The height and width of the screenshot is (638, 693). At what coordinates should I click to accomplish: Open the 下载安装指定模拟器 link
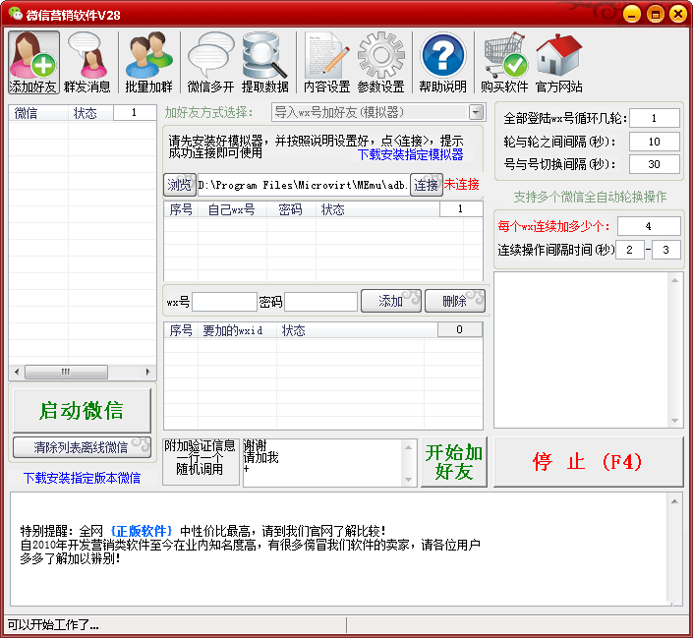click(x=410, y=154)
